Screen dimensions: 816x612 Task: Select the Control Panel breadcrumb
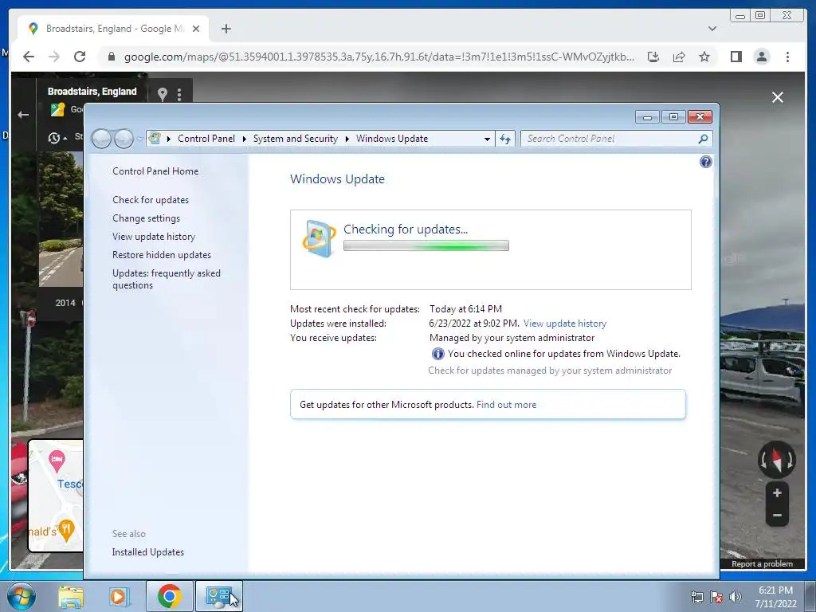[x=206, y=139]
